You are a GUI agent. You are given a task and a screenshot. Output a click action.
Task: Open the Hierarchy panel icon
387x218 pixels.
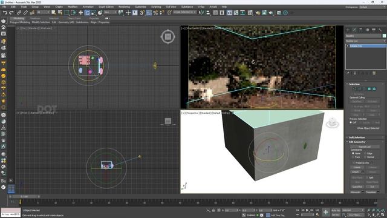[x=361, y=30]
